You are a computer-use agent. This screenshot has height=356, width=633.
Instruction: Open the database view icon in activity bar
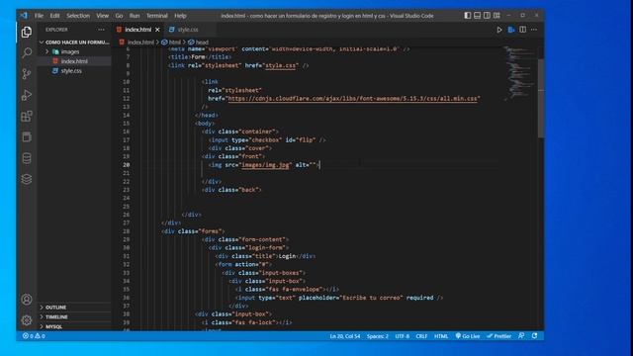(x=27, y=158)
